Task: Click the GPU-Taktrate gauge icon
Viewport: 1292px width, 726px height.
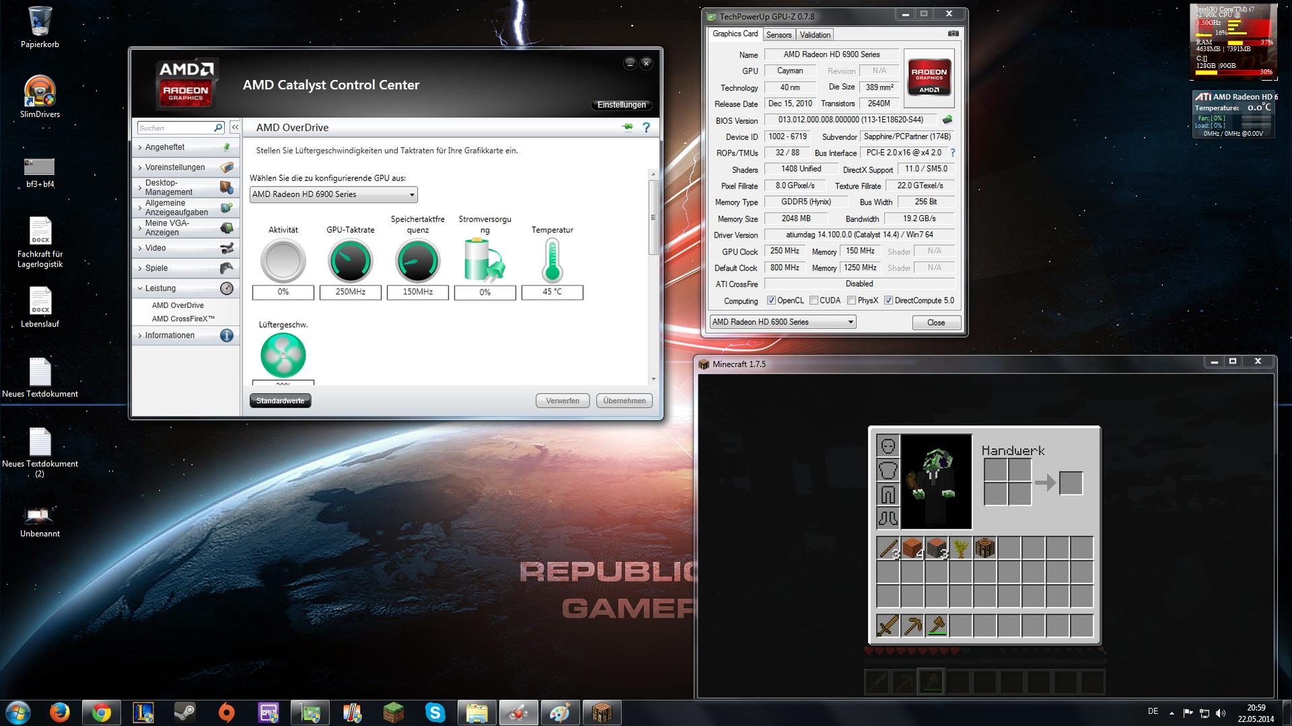Action: (x=350, y=260)
